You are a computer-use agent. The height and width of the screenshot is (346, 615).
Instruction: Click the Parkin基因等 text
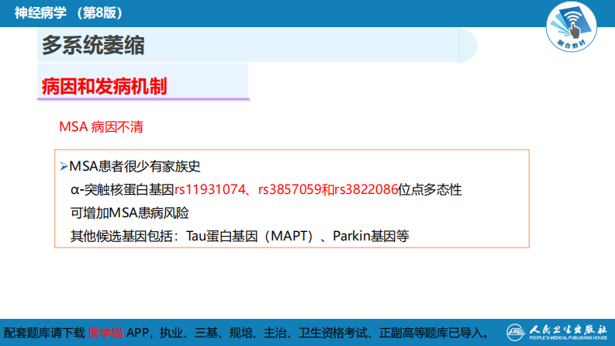(x=370, y=236)
